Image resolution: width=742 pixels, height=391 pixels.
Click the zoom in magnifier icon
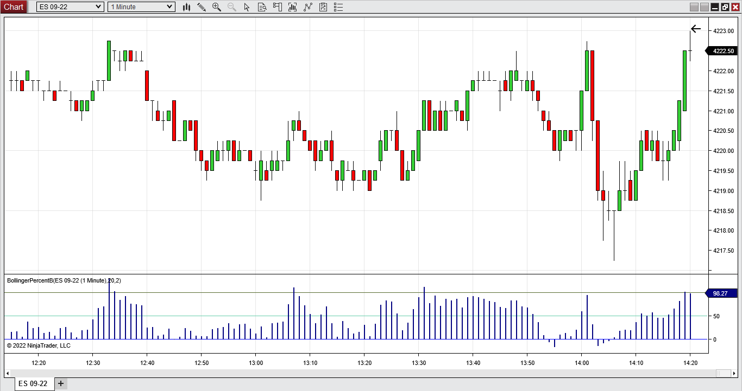pos(217,7)
